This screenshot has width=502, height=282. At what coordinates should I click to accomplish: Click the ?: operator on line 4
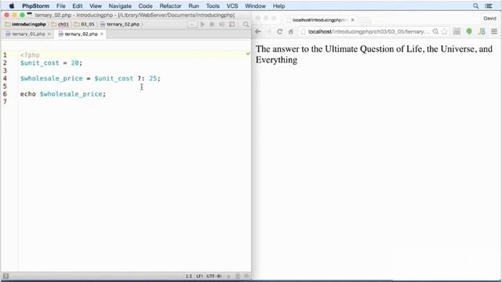(x=141, y=78)
